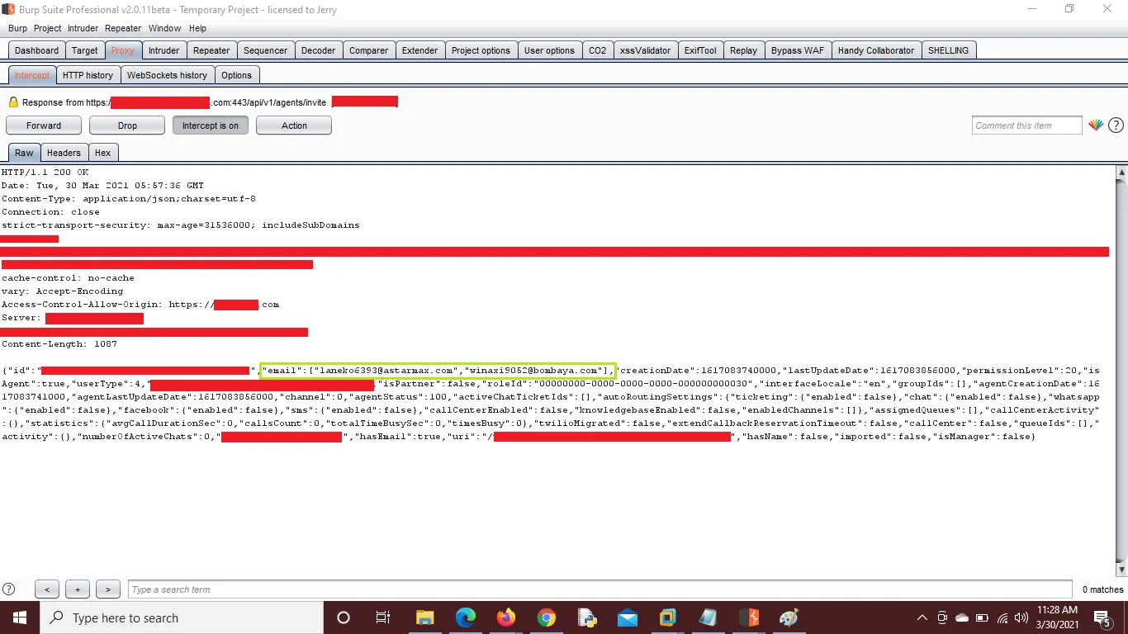Open the Bypass WAF tab
Viewport: 1128px width, 634px height.
(x=797, y=50)
